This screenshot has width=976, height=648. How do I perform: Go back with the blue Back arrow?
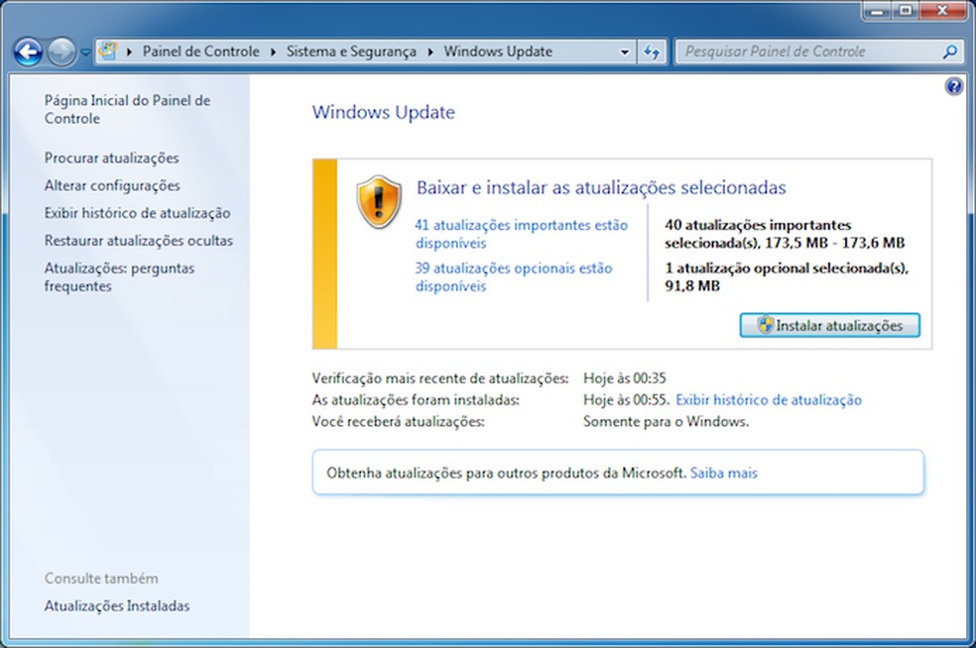(28, 52)
